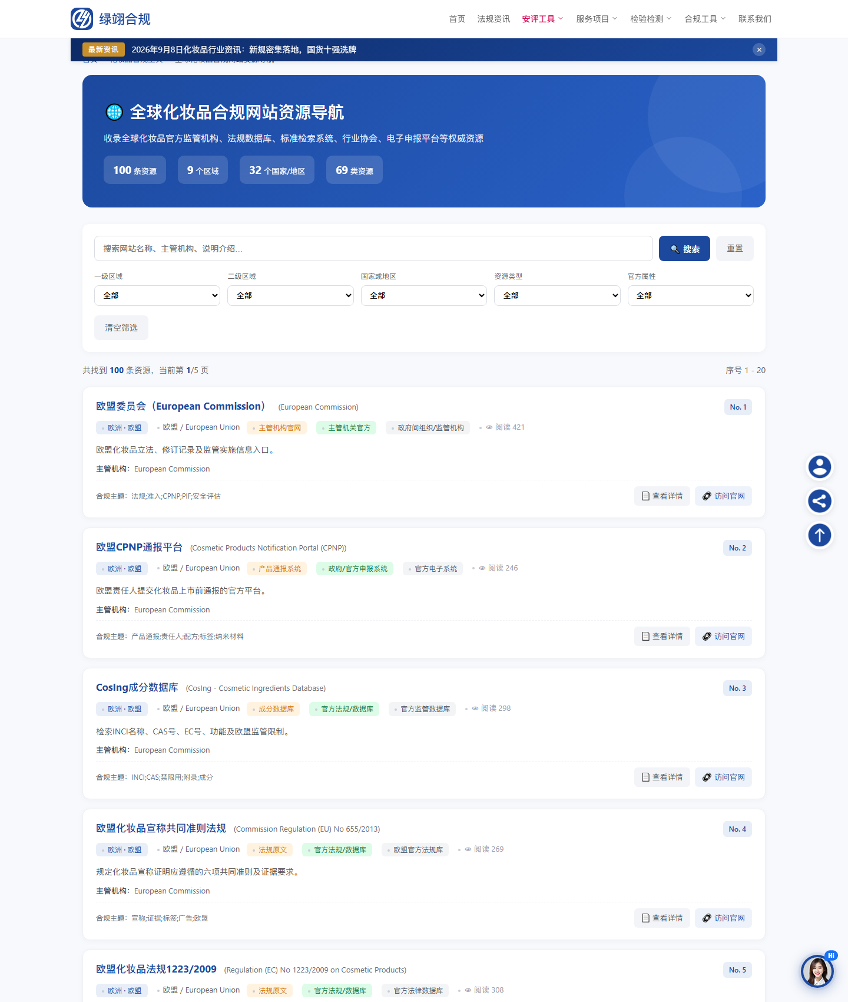
Task: Click the 清空筛选 button
Action: click(121, 328)
